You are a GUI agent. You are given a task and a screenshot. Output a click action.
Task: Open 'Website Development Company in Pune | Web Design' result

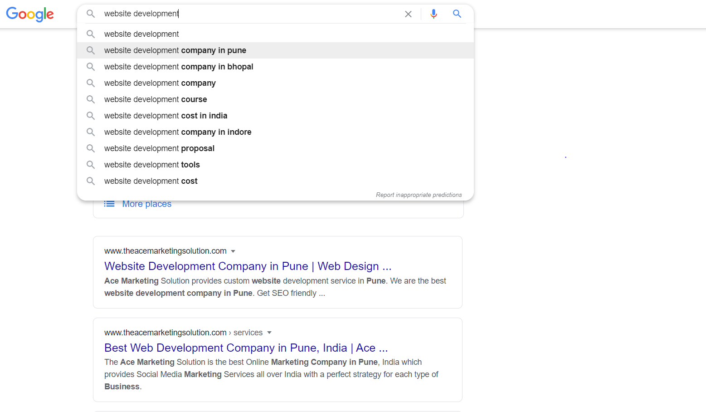248,266
